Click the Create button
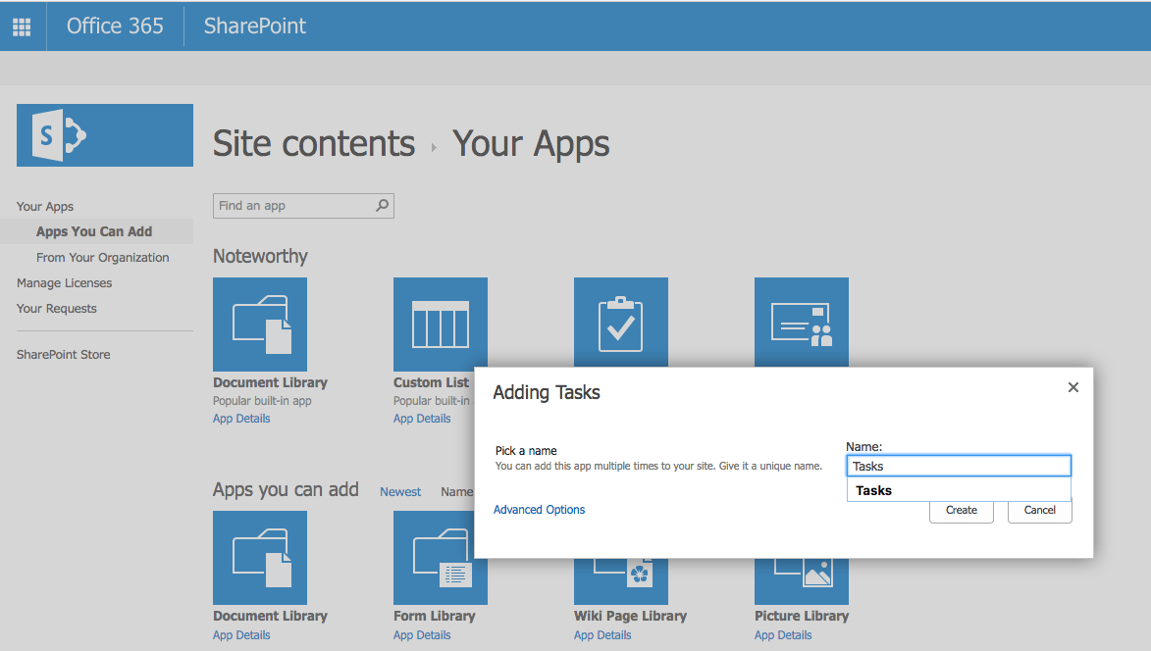Screen dimensions: 1151x651 (961, 510)
